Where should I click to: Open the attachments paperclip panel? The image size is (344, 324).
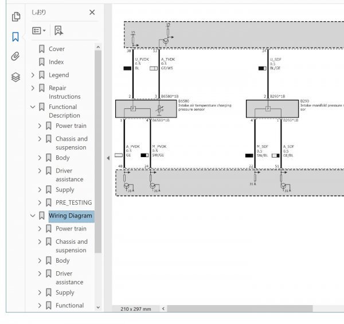15,56
